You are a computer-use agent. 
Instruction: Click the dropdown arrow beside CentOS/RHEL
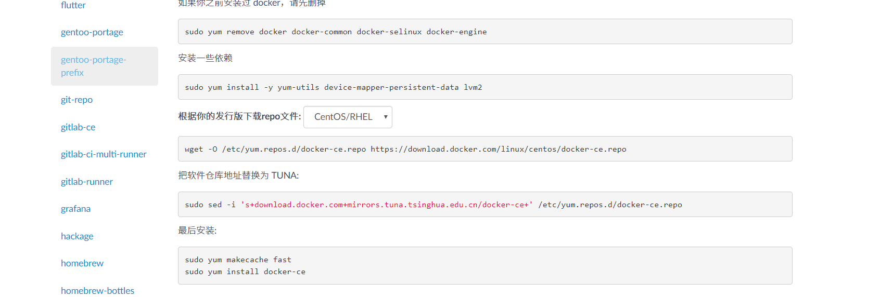pos(386,117)
